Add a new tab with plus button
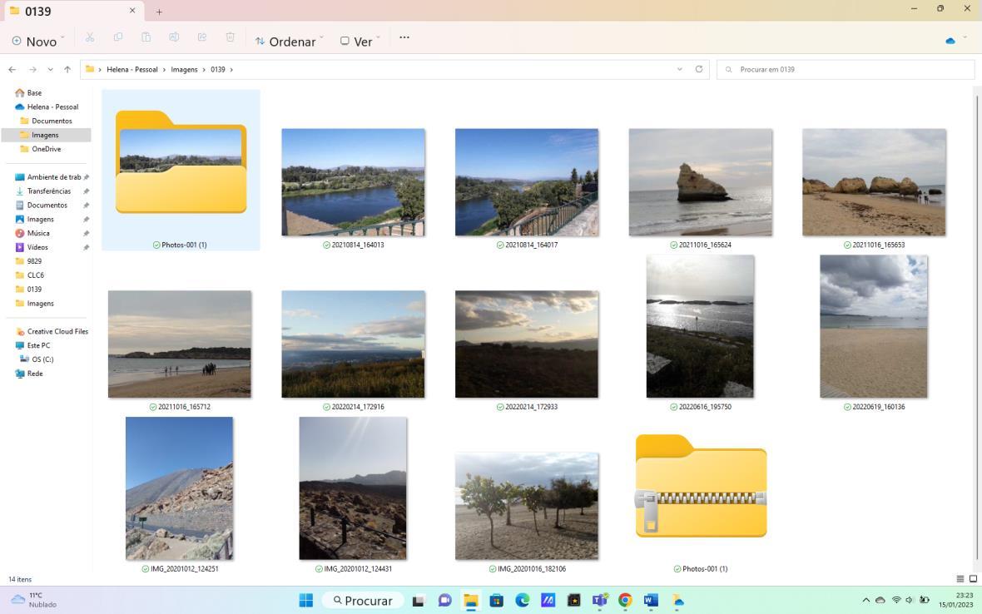Viewport: 982px width, 614px height. (159, 12)
